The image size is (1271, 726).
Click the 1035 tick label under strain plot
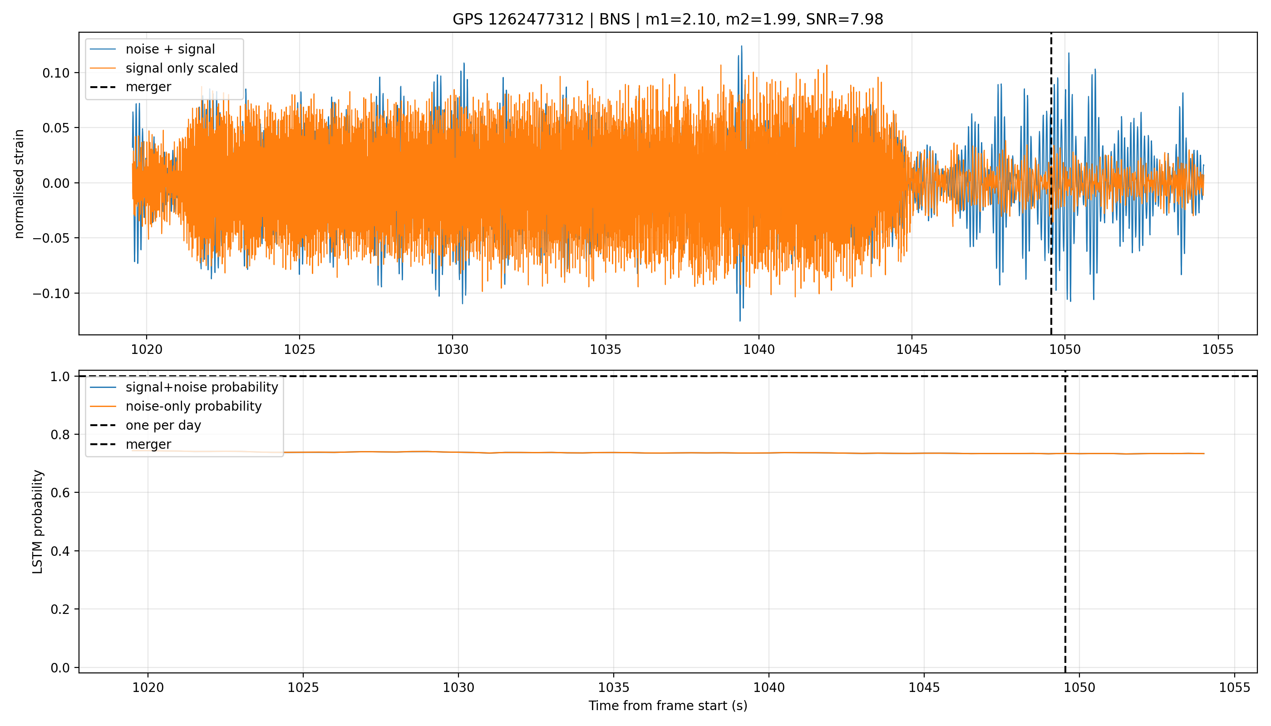click(606, 349)
